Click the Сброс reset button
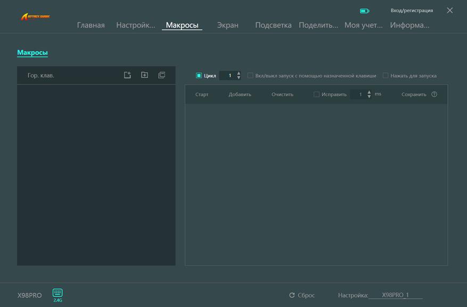The height and width of the screenshot is (307, 467). [x=302, y=295]
